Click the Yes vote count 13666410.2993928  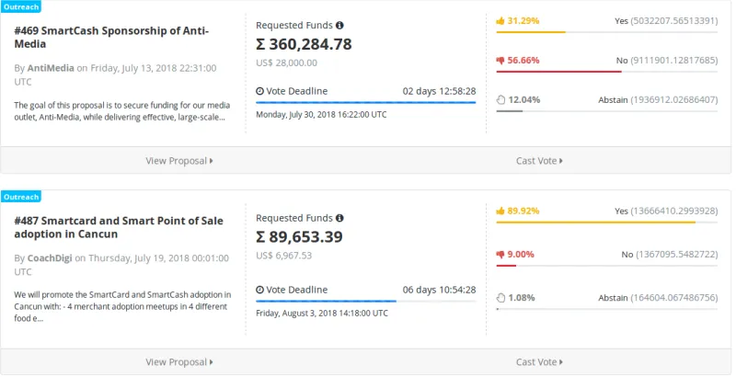click(674, 211)
